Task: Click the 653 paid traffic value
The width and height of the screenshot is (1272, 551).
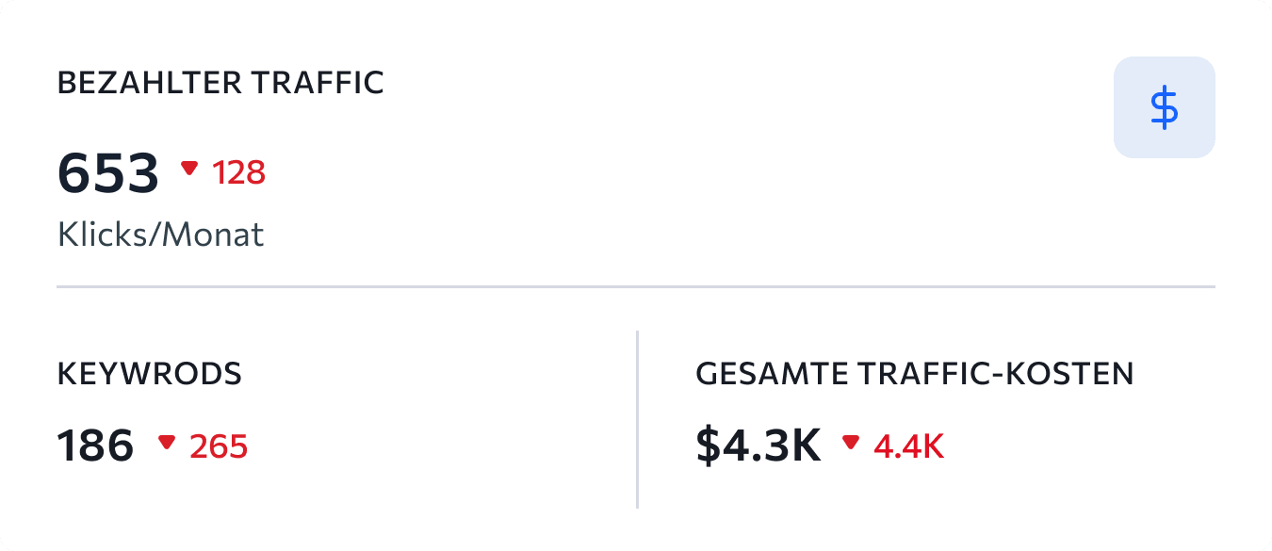Action: (x=108, y=173)
